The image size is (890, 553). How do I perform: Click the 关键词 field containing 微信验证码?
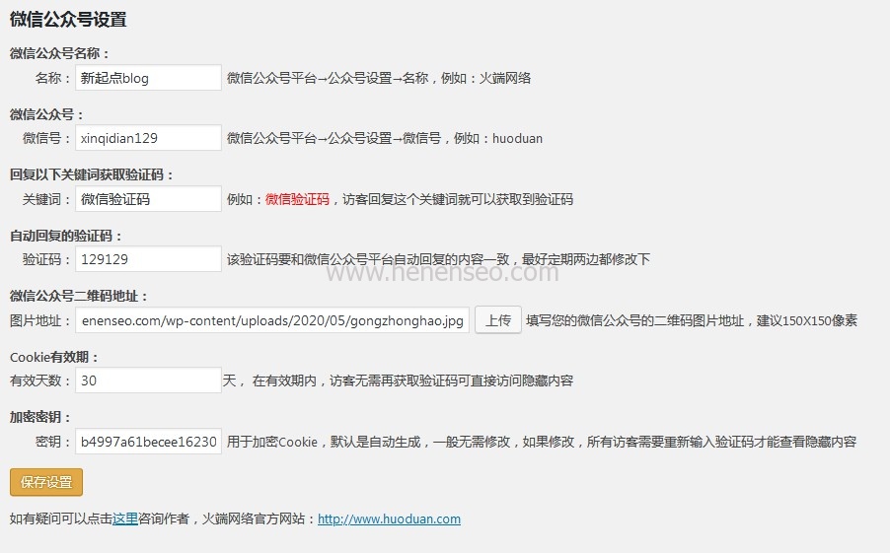point(148,199)
